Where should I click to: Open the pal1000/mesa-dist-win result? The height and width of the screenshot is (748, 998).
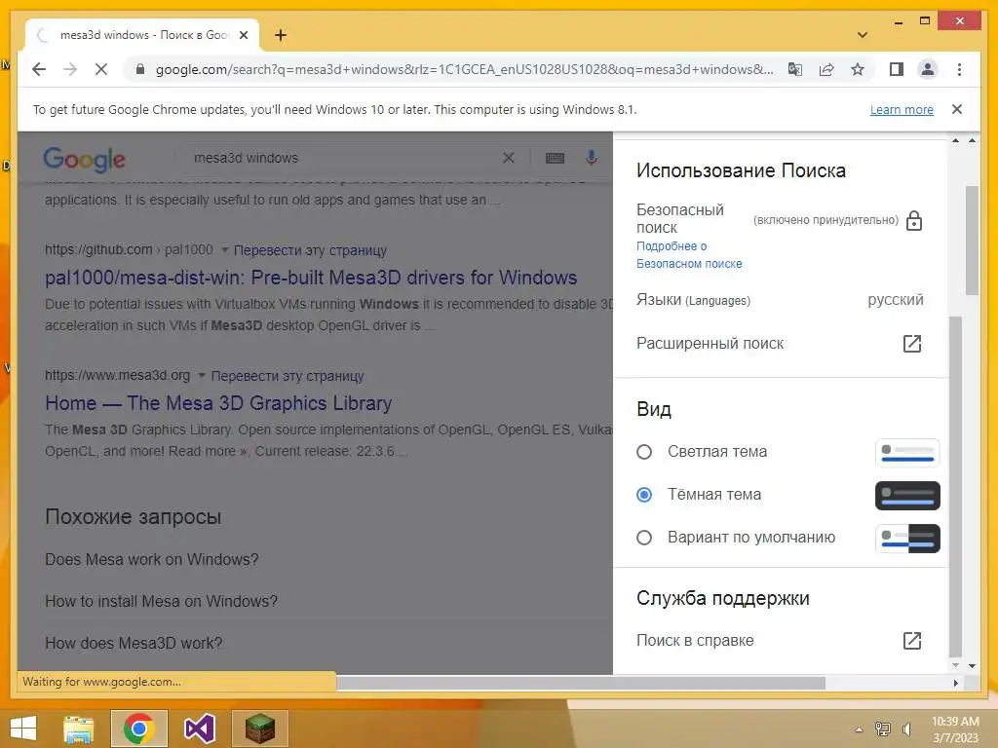pos(311,278)
